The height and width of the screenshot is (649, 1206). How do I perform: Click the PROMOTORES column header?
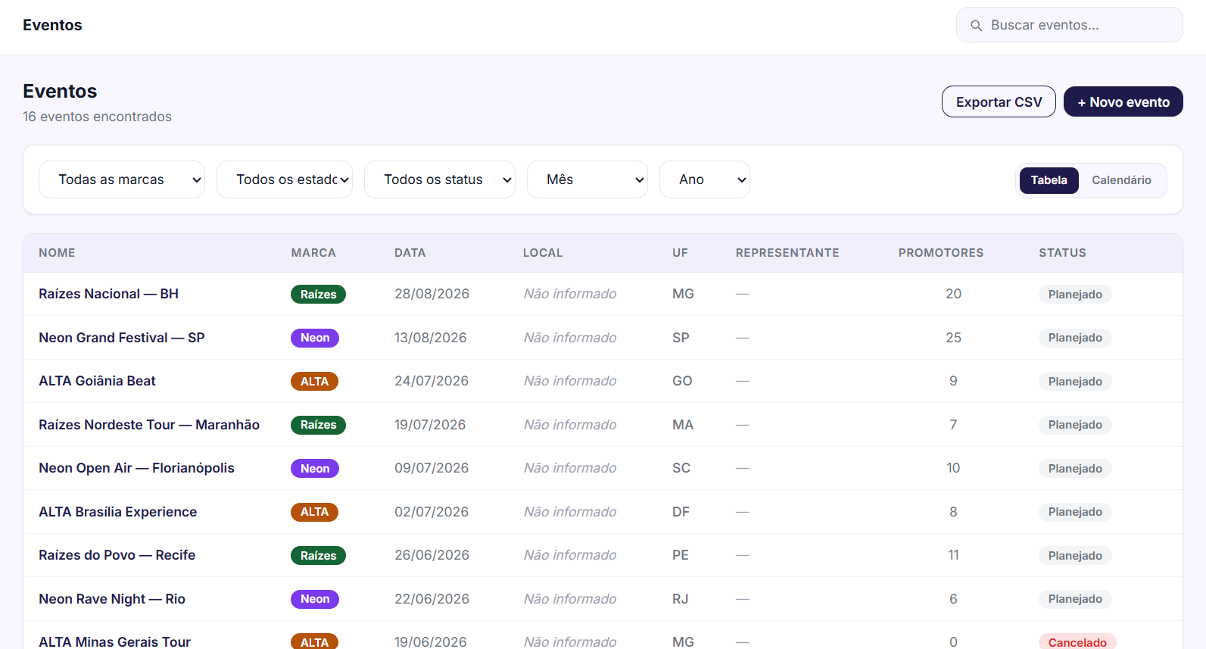(941, 253)
